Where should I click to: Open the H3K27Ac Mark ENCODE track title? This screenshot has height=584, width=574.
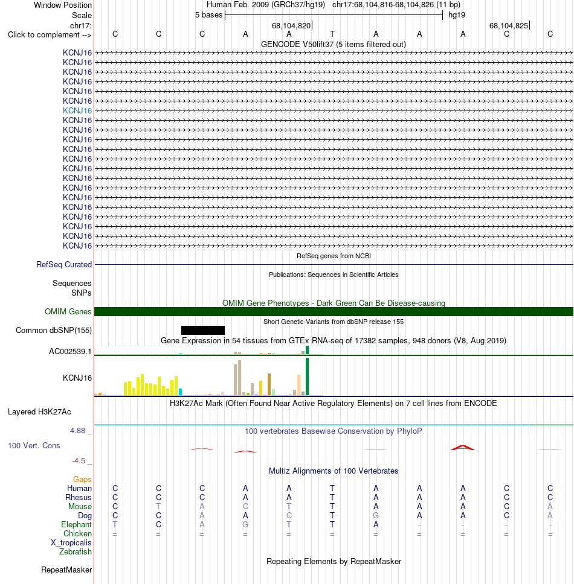[x=334, y=404]
